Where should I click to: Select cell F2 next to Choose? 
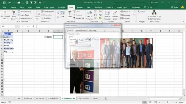click(x=58, y=37)
